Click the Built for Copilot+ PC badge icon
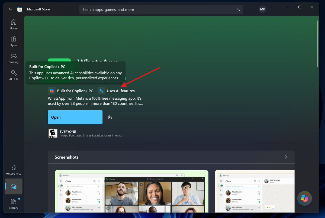This screenshot has height=218, width=325. pyautogui.click(x=52, y=91)
